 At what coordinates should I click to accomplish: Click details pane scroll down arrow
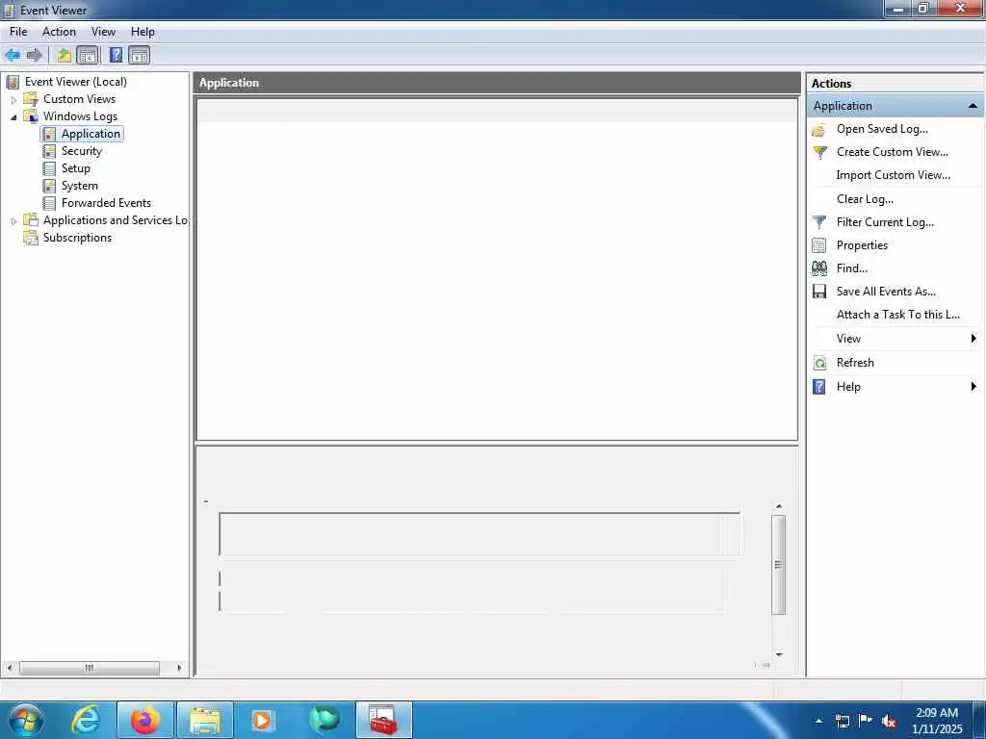point(778,654)
